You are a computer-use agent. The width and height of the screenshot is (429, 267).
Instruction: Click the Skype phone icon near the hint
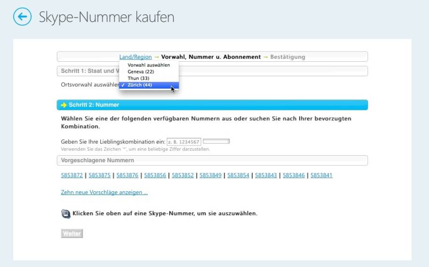point(66,214)
